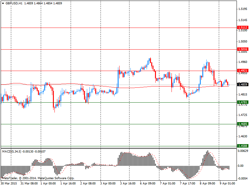The height and width of the screenshot is (186, 249).
Task: Click the 1.4781 green price label
Action: click(242, 102)
